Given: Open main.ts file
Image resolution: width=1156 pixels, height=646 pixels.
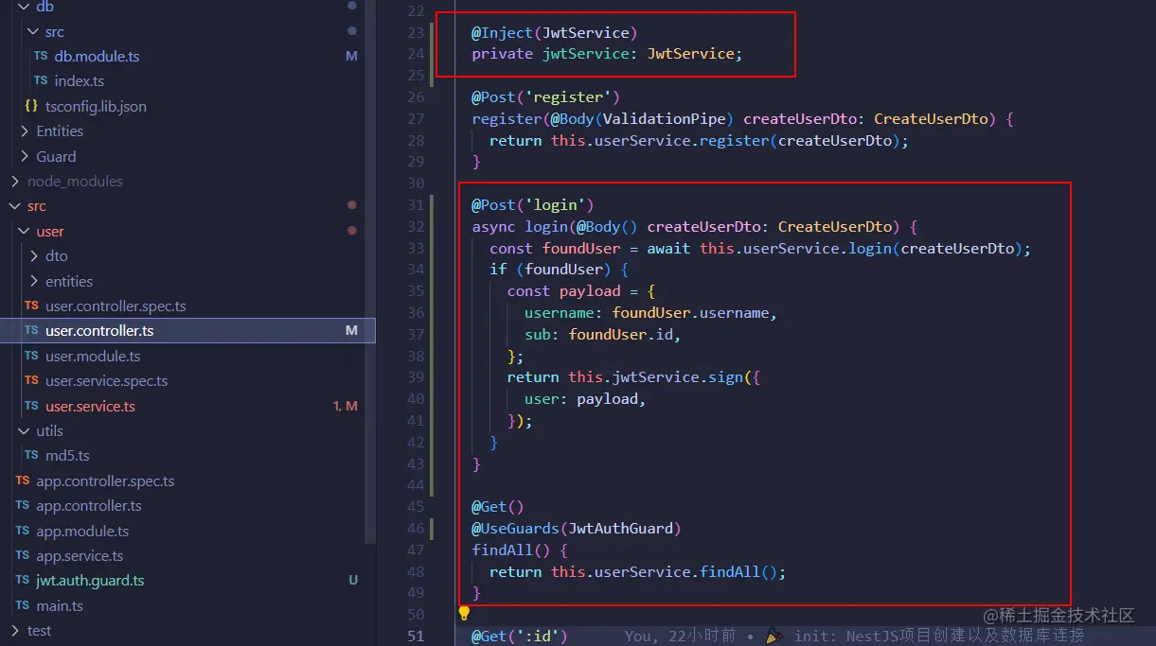Looking at the screenshot, I should point(59,606).
